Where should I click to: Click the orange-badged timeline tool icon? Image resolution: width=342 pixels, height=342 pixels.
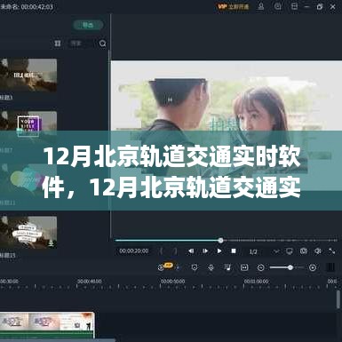coord(164,266)
